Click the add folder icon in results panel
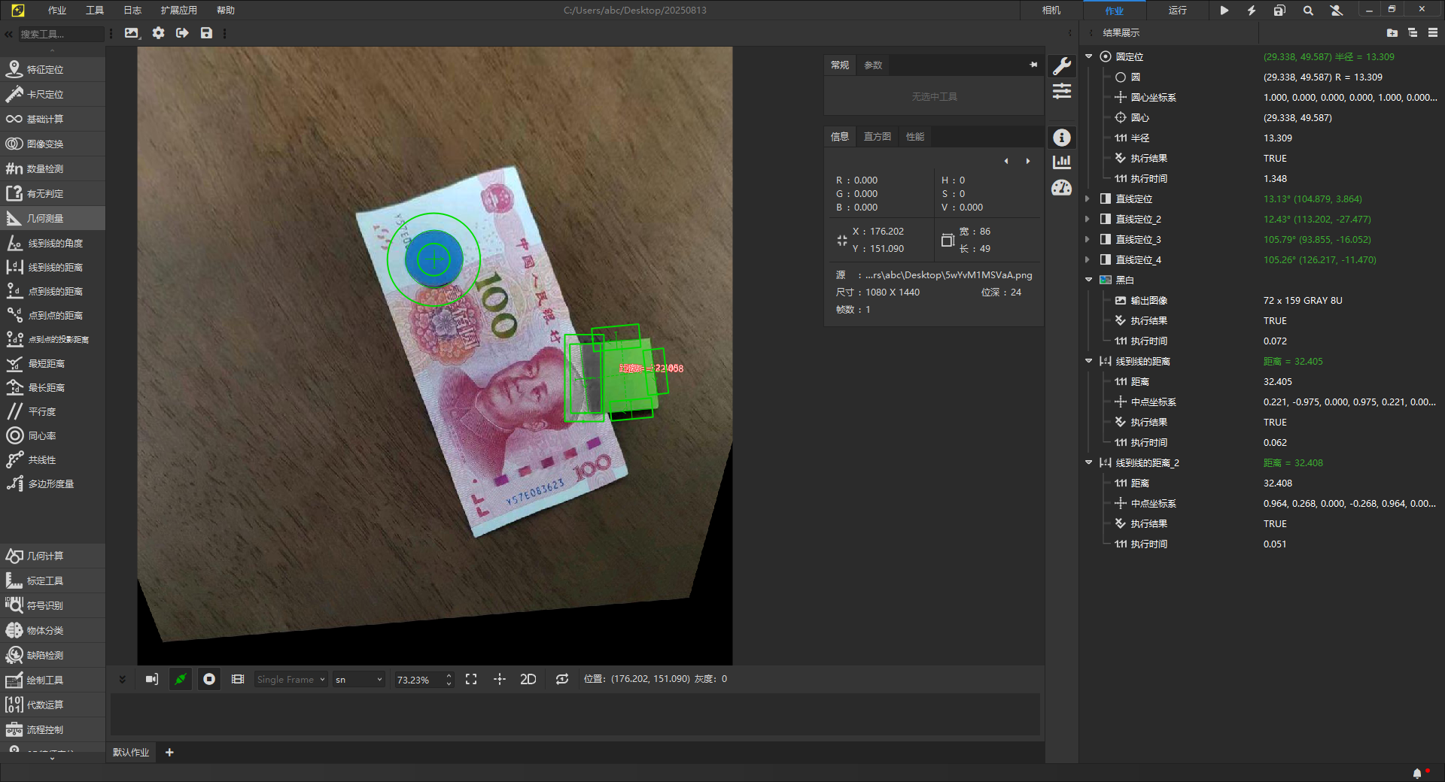The width and height of the screenshot is (1445, 782). (1392, 33)
